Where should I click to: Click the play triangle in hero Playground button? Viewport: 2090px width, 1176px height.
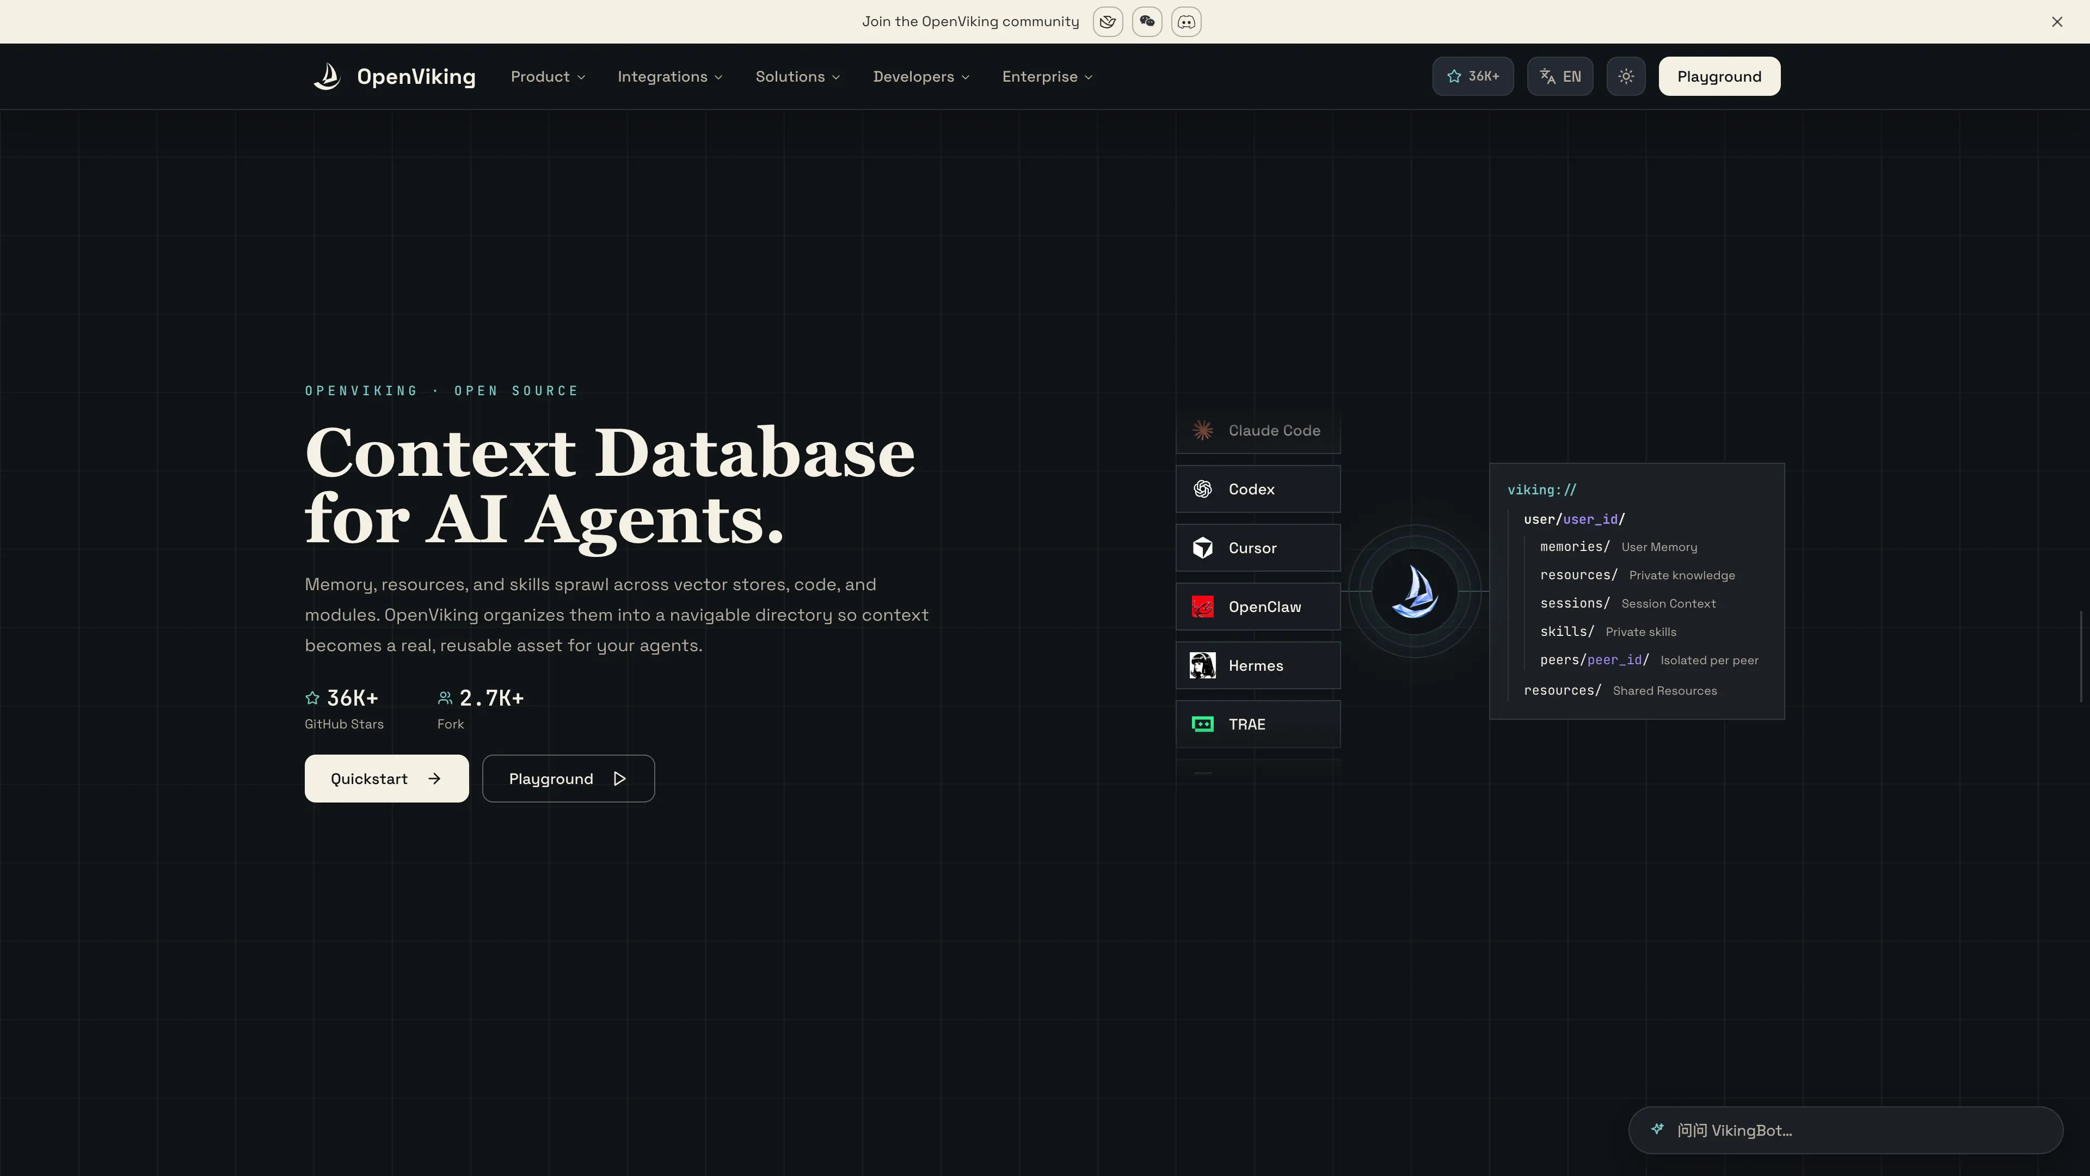point(620,779)
